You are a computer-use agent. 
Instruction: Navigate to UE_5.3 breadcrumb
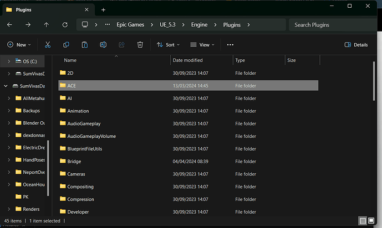tap(167, 25)
